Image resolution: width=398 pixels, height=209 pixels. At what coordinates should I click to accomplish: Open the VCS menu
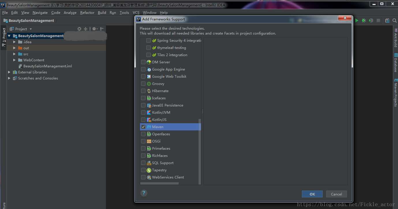click(x=136, y=12)
